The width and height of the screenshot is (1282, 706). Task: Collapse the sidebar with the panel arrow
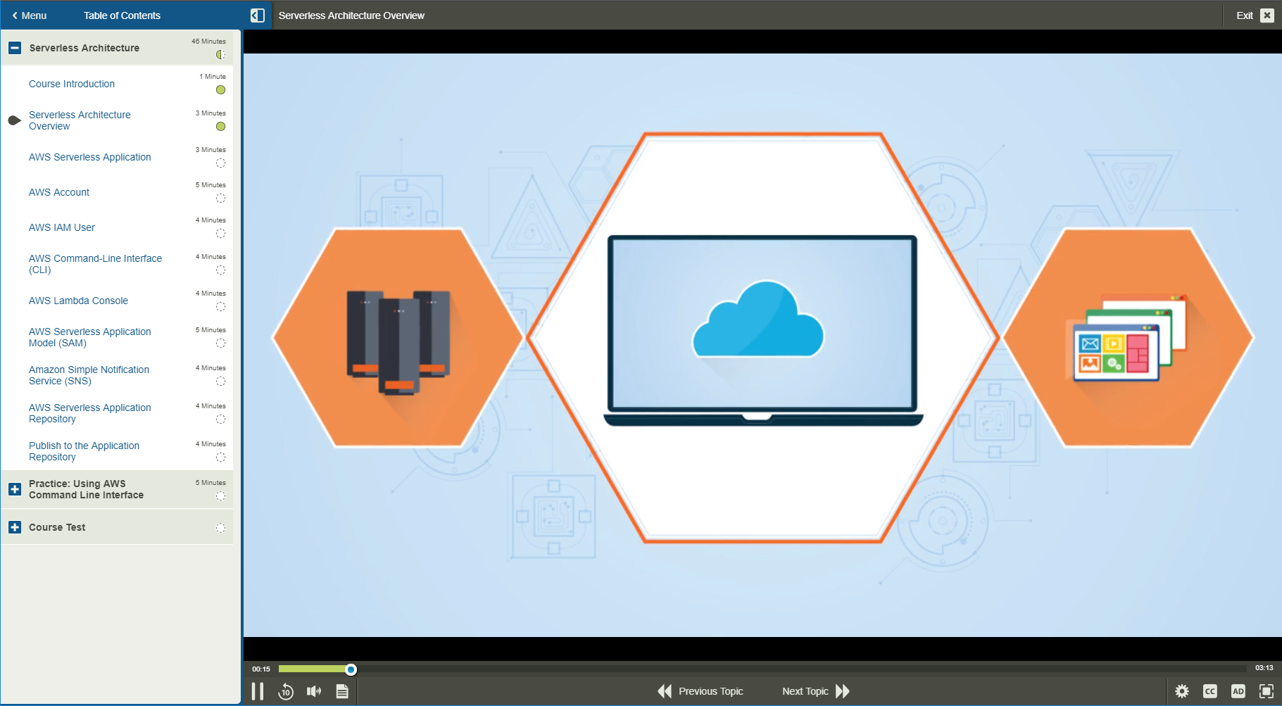coord(258,14)
